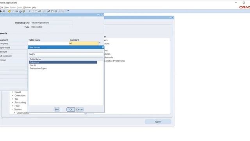Expand the Credit node plus sign
The width and height of the screenshot is (250, 141).
click(12, 92)
